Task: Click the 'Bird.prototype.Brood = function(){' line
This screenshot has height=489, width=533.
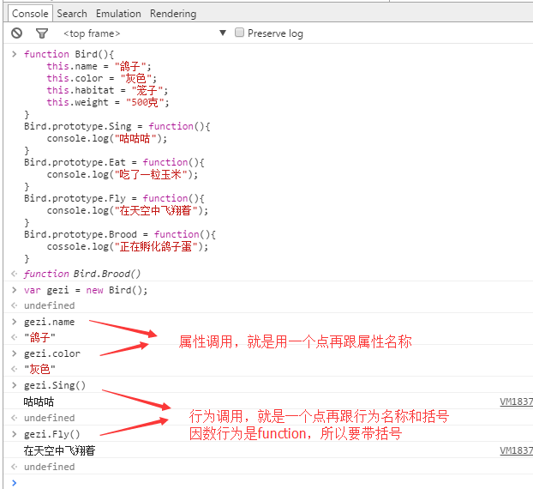Action: coord(120,234)
